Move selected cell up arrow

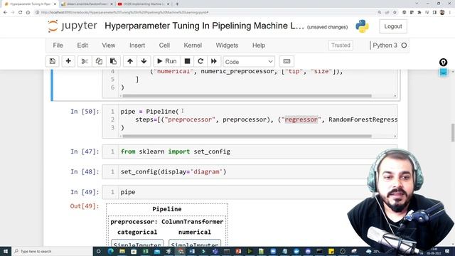pyautogui.click(x=130, y=61)
